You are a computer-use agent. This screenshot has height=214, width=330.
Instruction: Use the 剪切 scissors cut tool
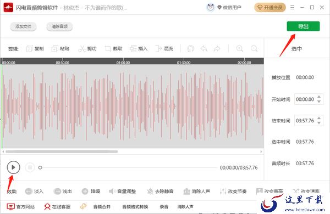pyautogui.click(x=87, y=49)
